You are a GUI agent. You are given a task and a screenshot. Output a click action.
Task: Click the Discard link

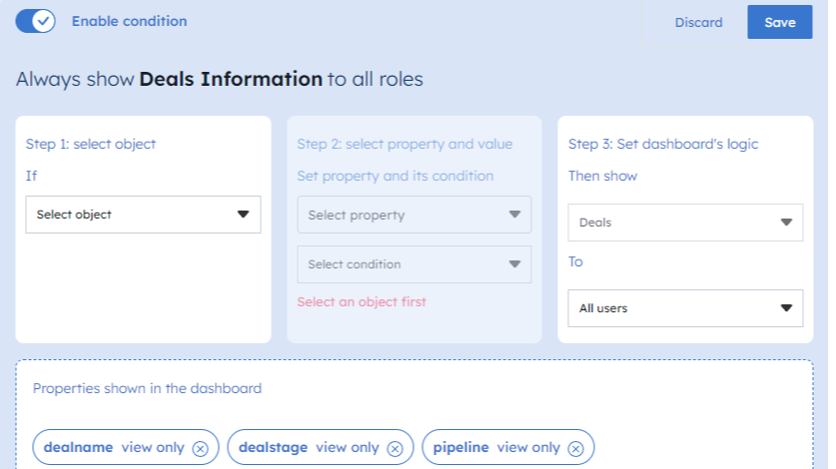click(698, 22)
